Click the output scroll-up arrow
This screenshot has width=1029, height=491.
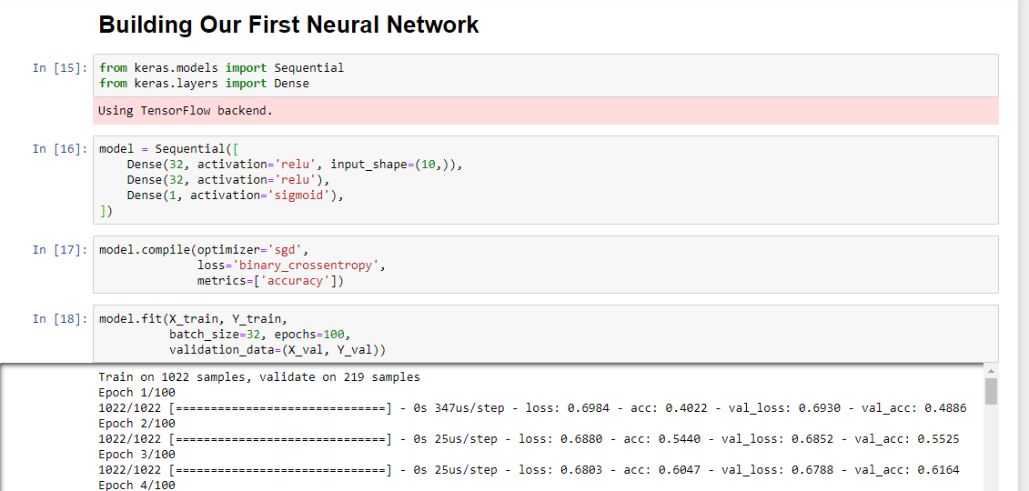[991, 371]
